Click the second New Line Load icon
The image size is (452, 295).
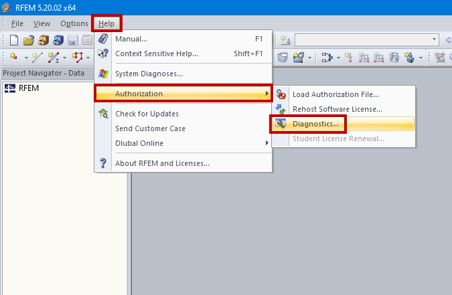(x=379, y=58)
